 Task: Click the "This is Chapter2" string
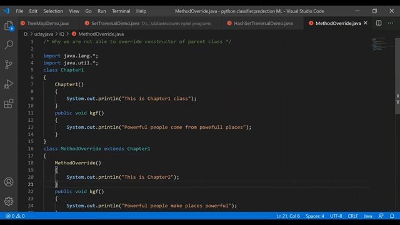click(x=147, y=177)
